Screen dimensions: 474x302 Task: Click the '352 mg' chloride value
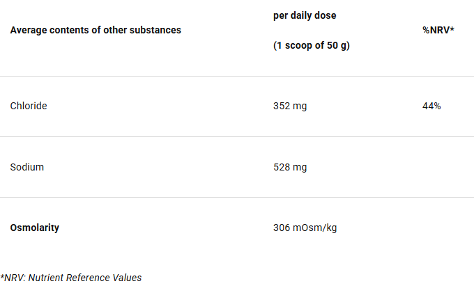pos(290,106)
